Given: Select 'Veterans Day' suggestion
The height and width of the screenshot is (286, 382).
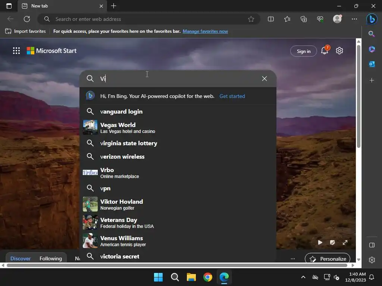Looking at the screenshot, I should (x=178, y=223).
